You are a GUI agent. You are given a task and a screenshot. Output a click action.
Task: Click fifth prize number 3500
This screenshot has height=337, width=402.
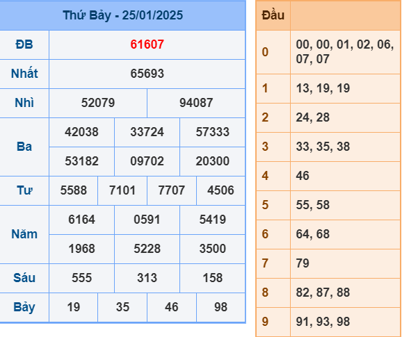tap(213, 249)
